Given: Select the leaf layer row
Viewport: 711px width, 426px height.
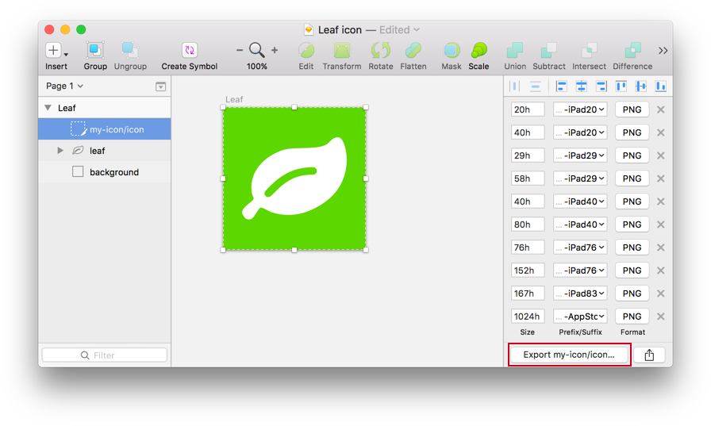Looking at the screenshot, I should 105,151.
